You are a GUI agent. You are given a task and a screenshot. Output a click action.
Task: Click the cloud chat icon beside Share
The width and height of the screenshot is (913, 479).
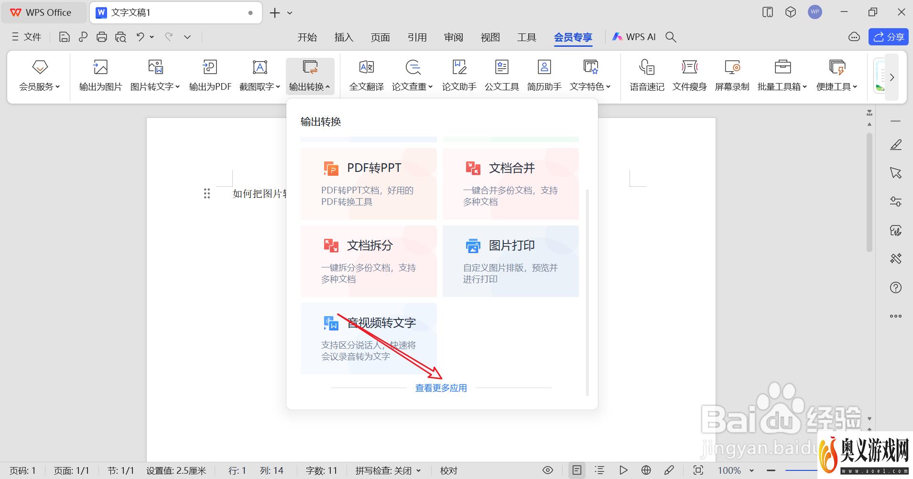pos(854,37)
